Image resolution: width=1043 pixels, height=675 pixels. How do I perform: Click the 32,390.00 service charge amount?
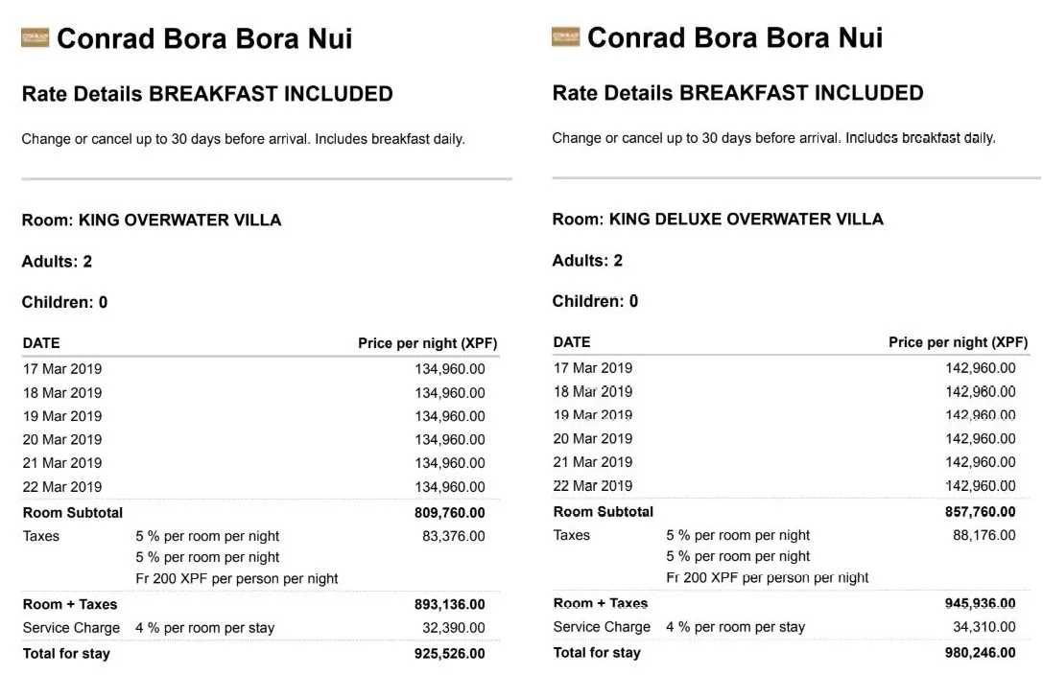tap(453, 628)
